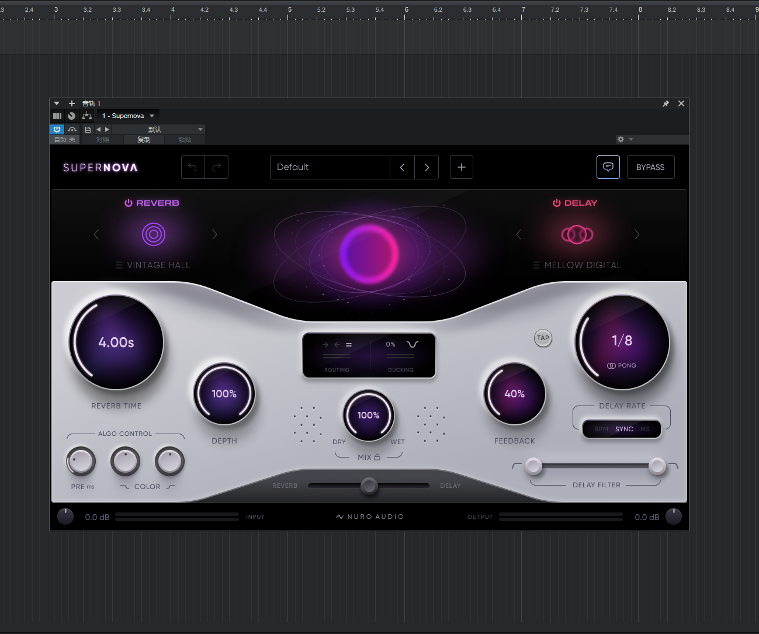This screenshot has height=634, width=759.
Task: Toggle the DELAY power switch
Action: 557,203
